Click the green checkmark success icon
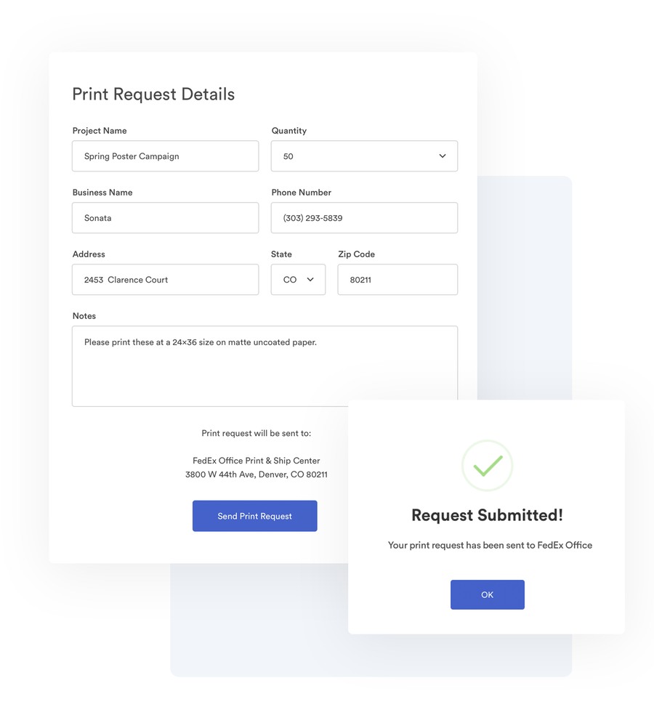 pos(487,465)
